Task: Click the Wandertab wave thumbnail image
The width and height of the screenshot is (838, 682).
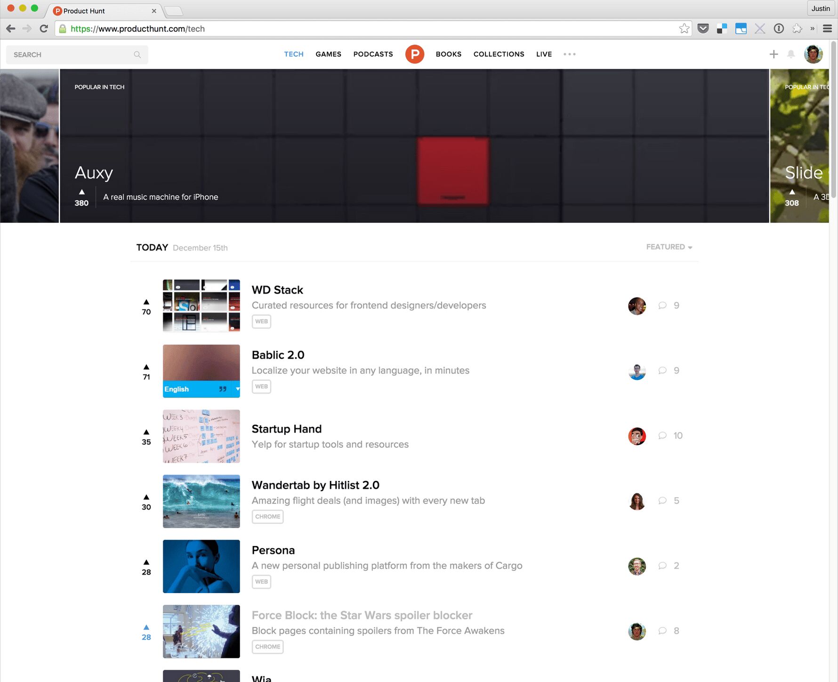Action: click(201, 501)
